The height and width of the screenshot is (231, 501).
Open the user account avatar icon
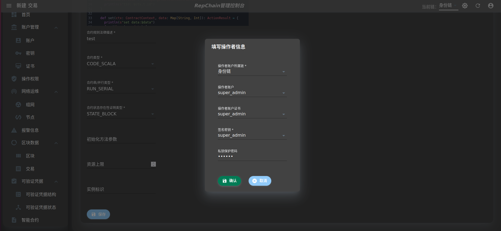[491, 6]
